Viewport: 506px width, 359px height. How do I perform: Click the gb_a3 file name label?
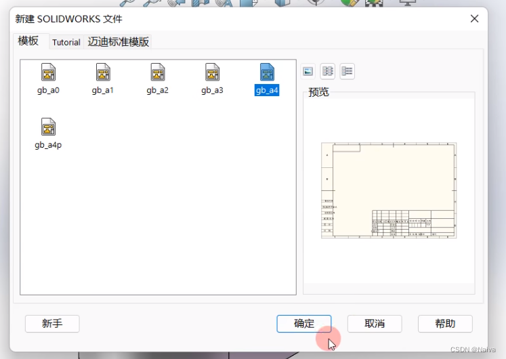[212, 90]
